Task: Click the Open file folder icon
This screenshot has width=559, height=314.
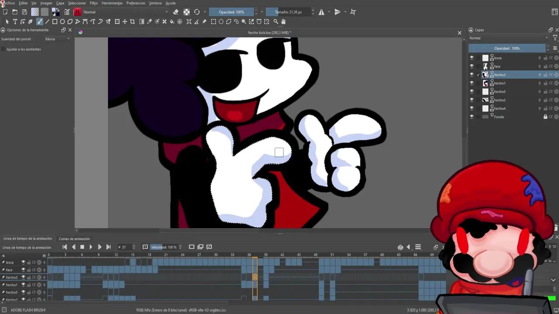Action: [x=15, y=12]
